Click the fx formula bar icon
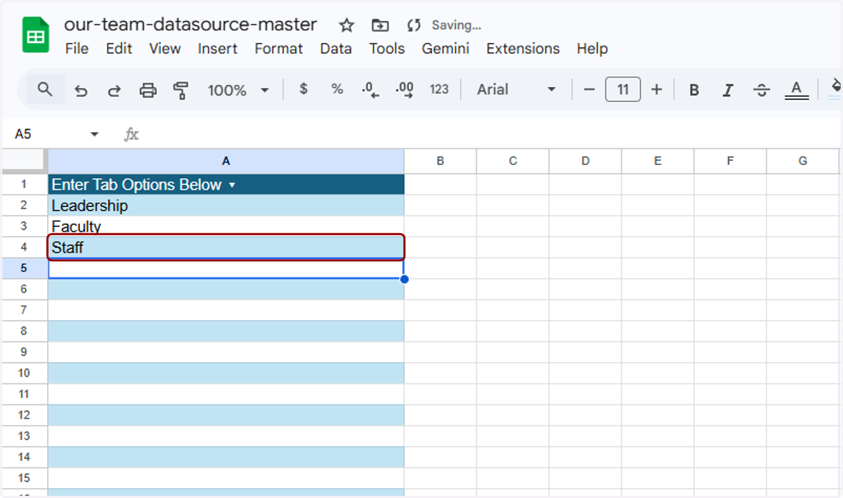 coord(131,134)
